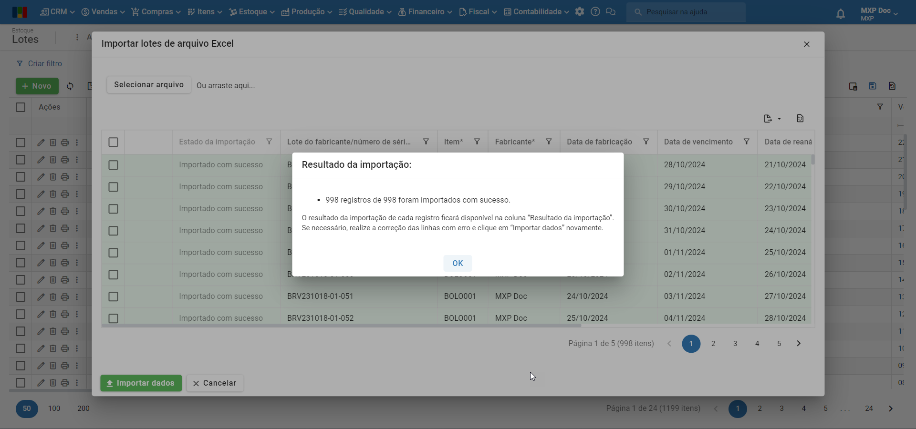The image size is (916, 429).
Task: Filter the Estado da importação column
Action: coord(269,142)
